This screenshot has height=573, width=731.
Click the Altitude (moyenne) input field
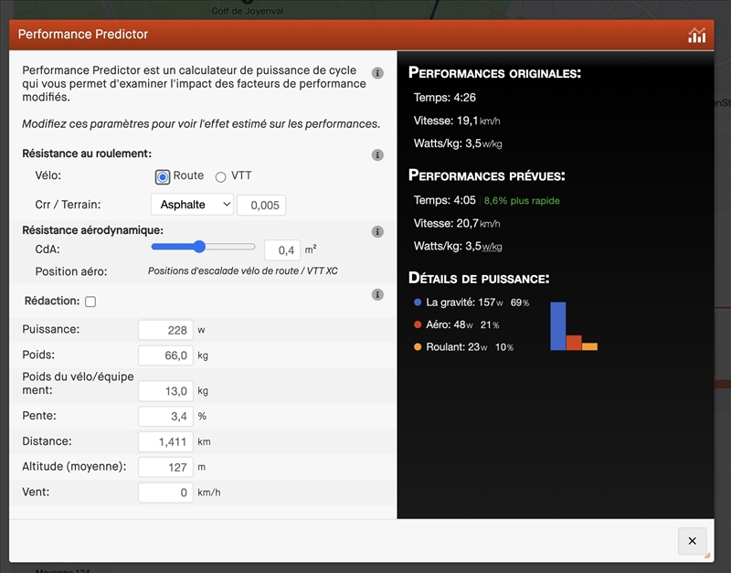(x=165, y=467)
